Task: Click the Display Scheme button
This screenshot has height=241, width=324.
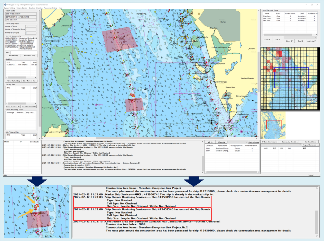Action: pyautogui.click(x=254, y=142)
